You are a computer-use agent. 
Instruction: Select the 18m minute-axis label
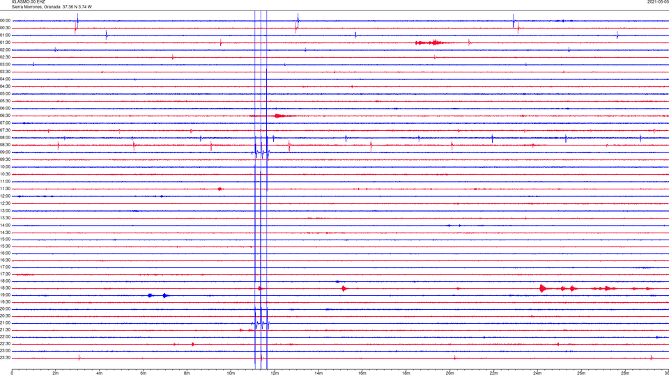click(406, 373)
